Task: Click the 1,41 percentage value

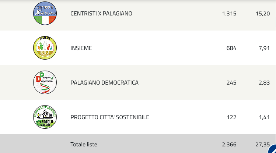Action: click(264, 117)
